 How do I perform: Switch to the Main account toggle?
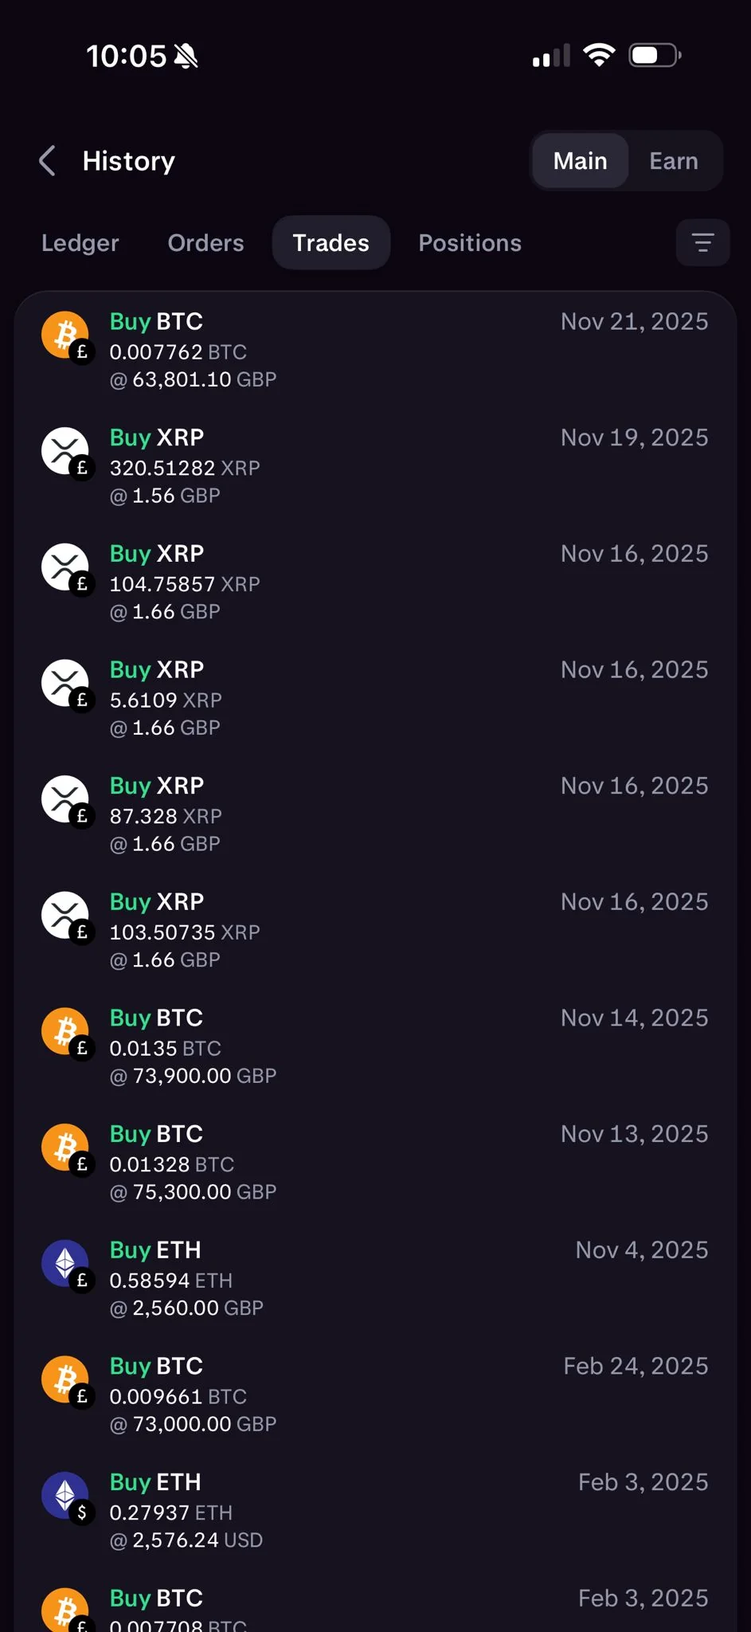tap(581, 161)
